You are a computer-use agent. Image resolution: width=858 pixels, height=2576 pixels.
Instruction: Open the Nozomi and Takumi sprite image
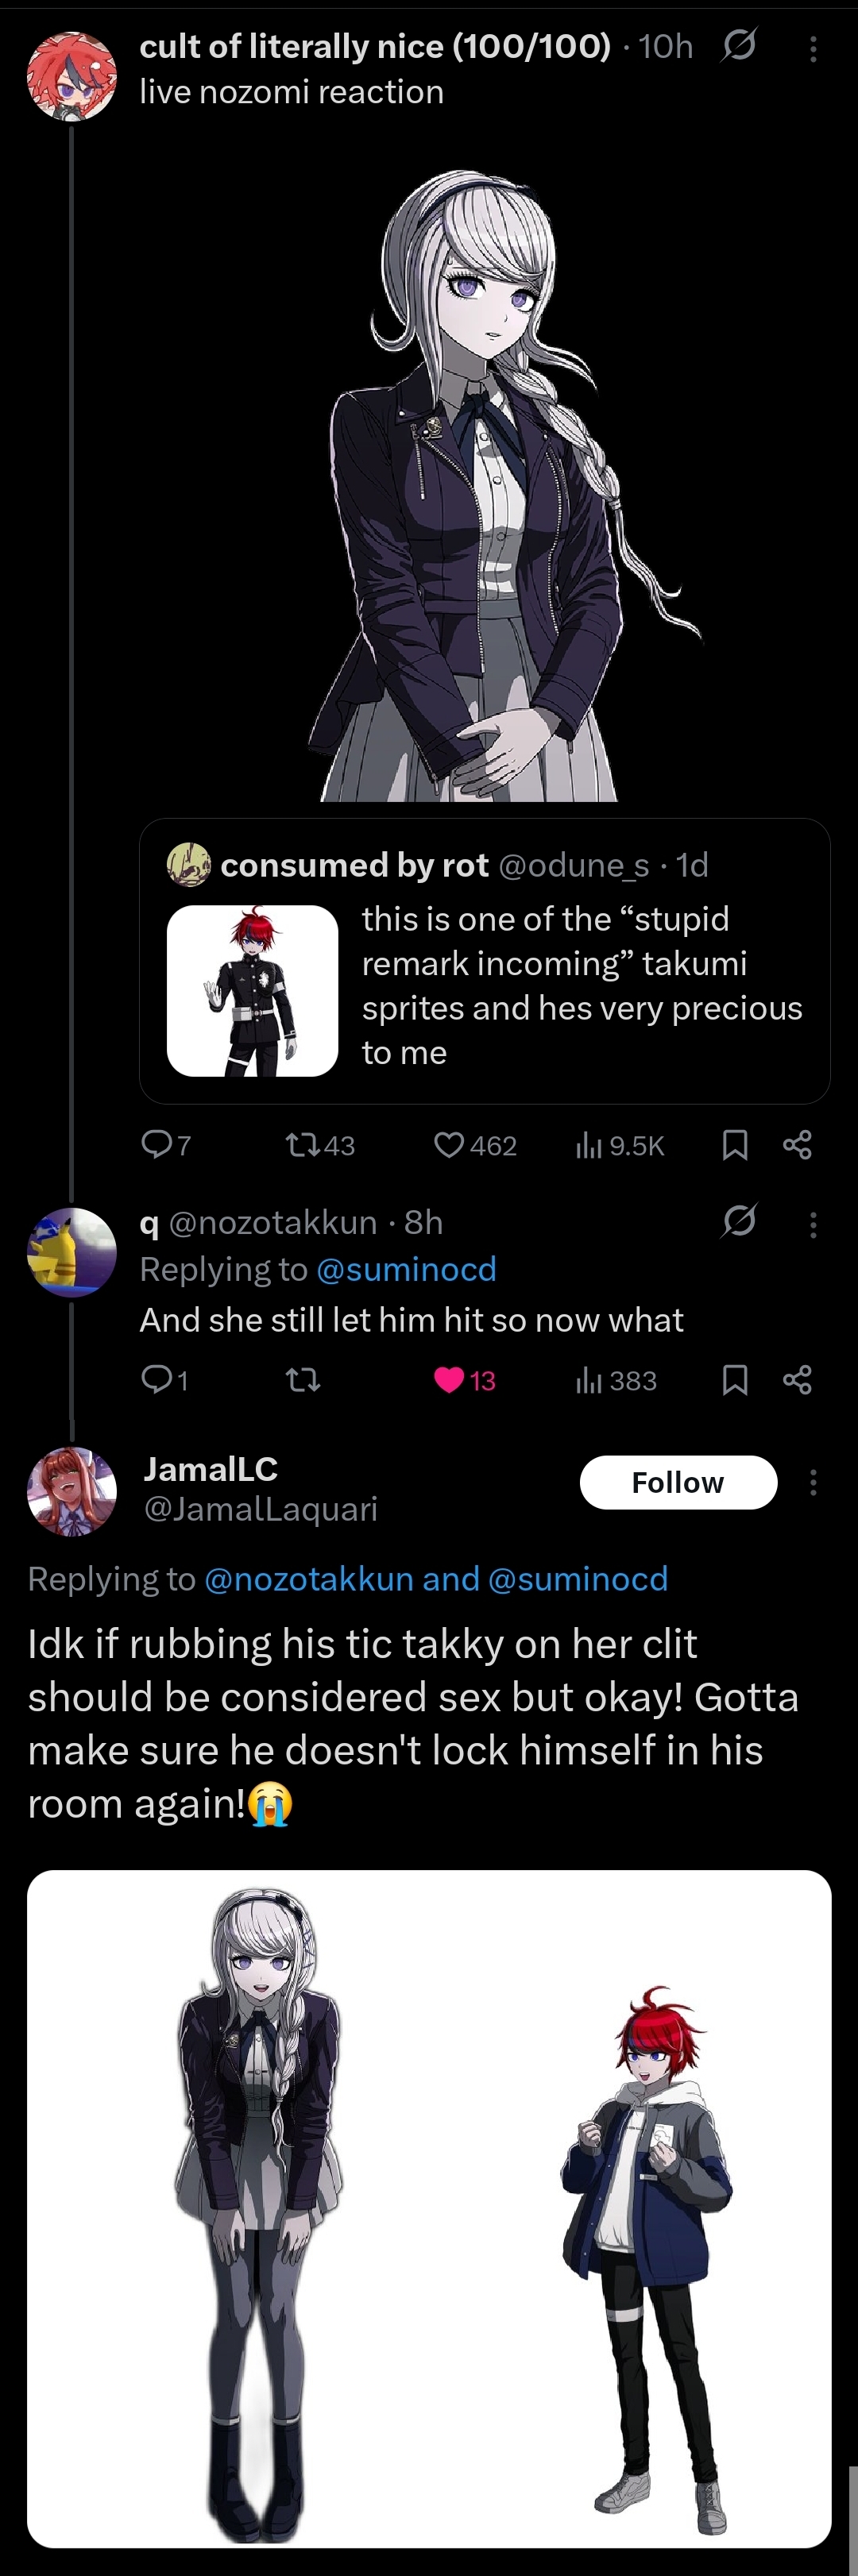pos(429,2208)
